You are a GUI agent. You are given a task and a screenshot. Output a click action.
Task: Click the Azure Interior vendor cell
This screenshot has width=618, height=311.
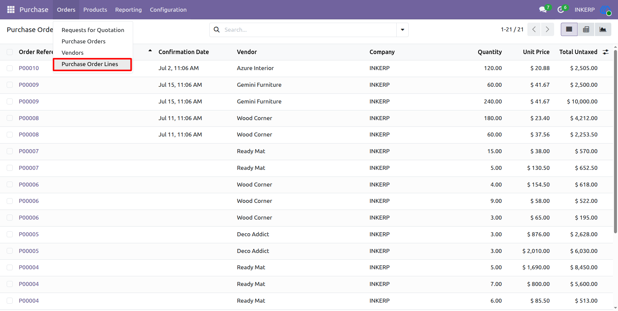[255, 68]
